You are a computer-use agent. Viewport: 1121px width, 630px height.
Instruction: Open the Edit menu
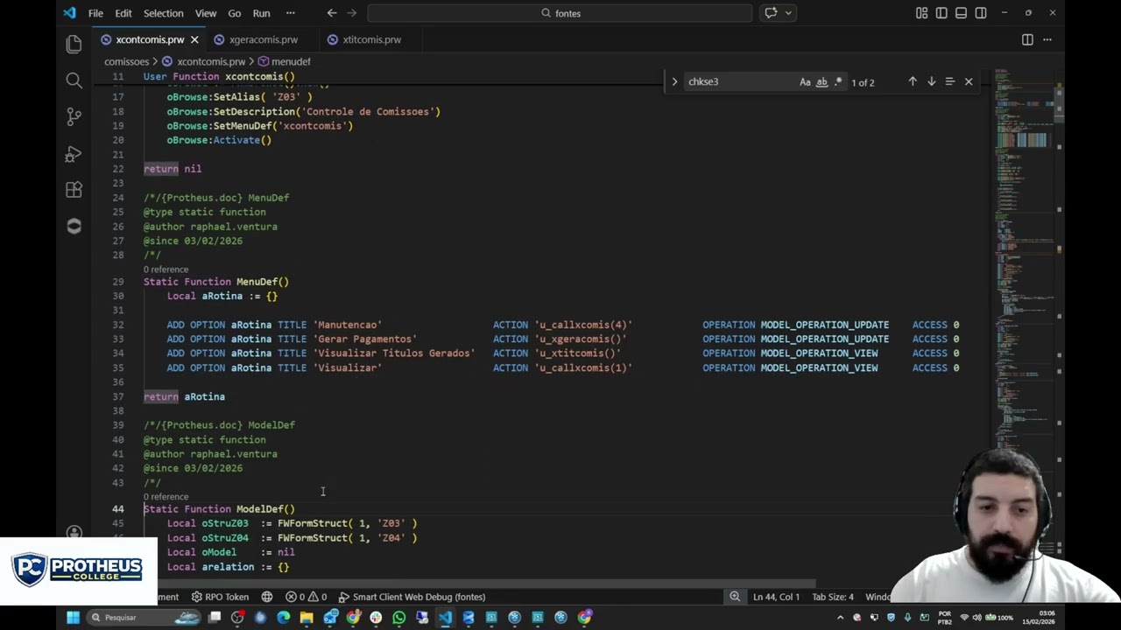tap(123, 13)
